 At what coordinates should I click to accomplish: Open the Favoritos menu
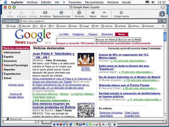coord(75,2)
